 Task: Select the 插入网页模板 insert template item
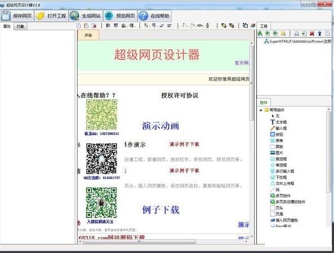click(x=284, y=220)
